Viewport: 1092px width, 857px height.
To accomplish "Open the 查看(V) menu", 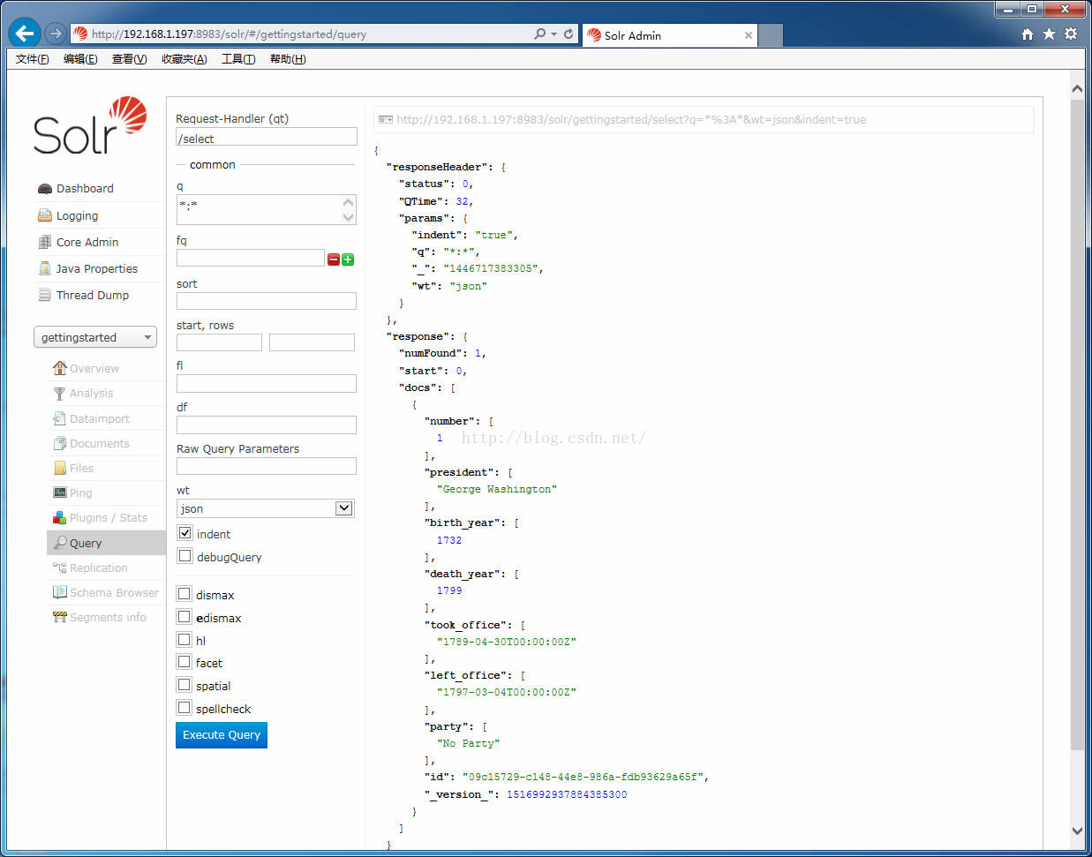I will click(x=129, y=59).
